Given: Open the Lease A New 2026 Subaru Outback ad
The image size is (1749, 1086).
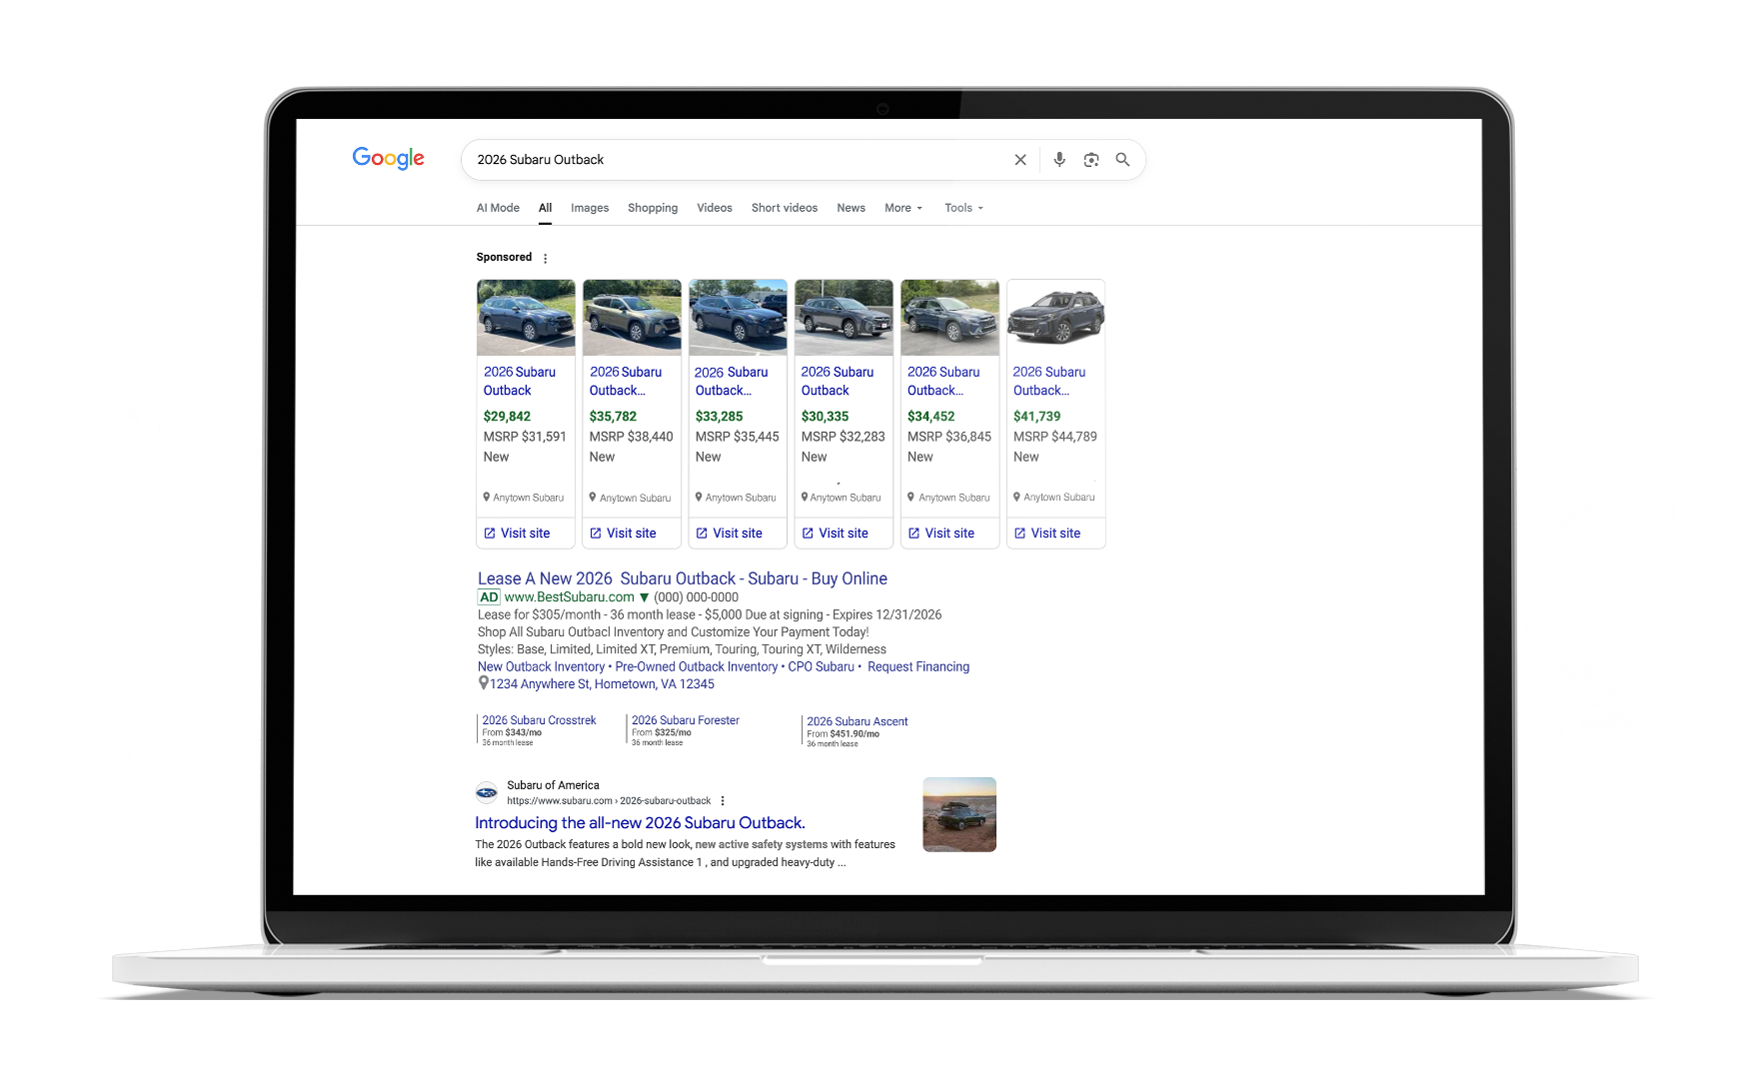Looking at the screenshot, I should tap(682, 578).
